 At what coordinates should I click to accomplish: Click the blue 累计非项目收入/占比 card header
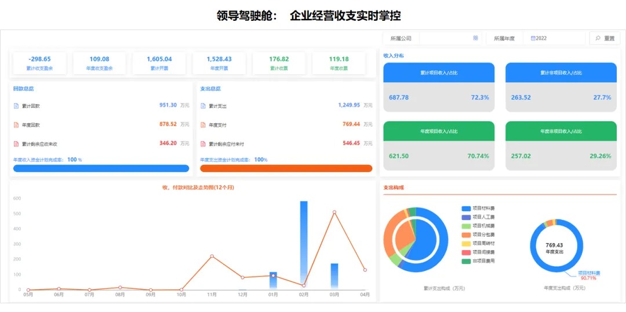click(x=561, y=73)
